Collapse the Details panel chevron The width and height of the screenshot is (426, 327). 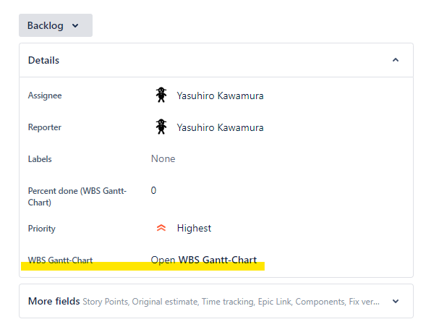396,60
